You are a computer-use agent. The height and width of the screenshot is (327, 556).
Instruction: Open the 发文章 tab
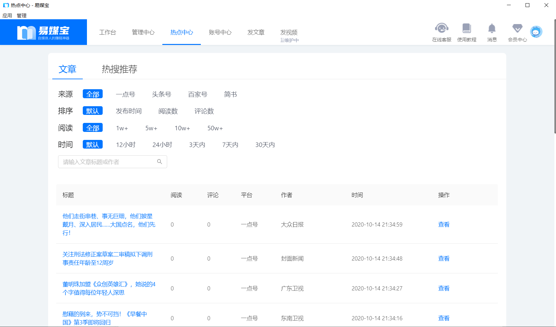tap(256, 32)
